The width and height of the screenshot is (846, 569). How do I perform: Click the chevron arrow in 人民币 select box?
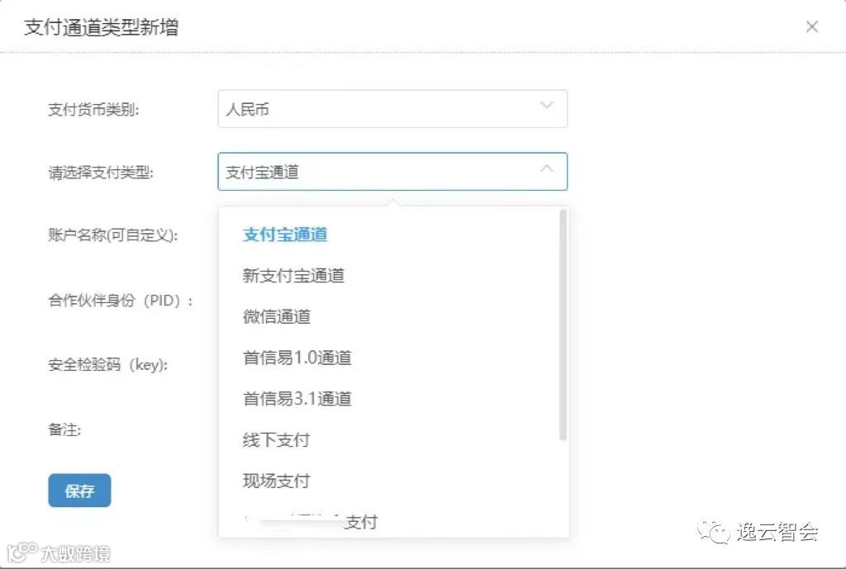[547, 105]
